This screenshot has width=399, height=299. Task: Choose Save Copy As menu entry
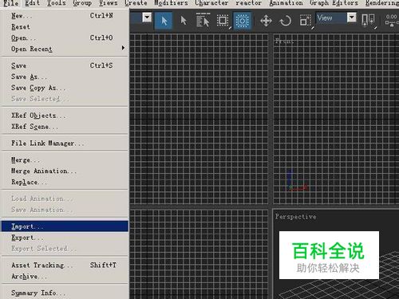[65, 88]
